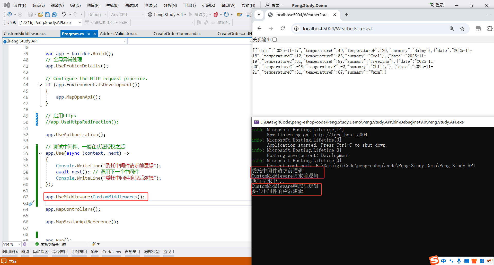Image resolution: width=494 pixels, height=265 pixels.
Task: Close the localhost WeatherForecast browser tab
Action: (x=335, y=15)
